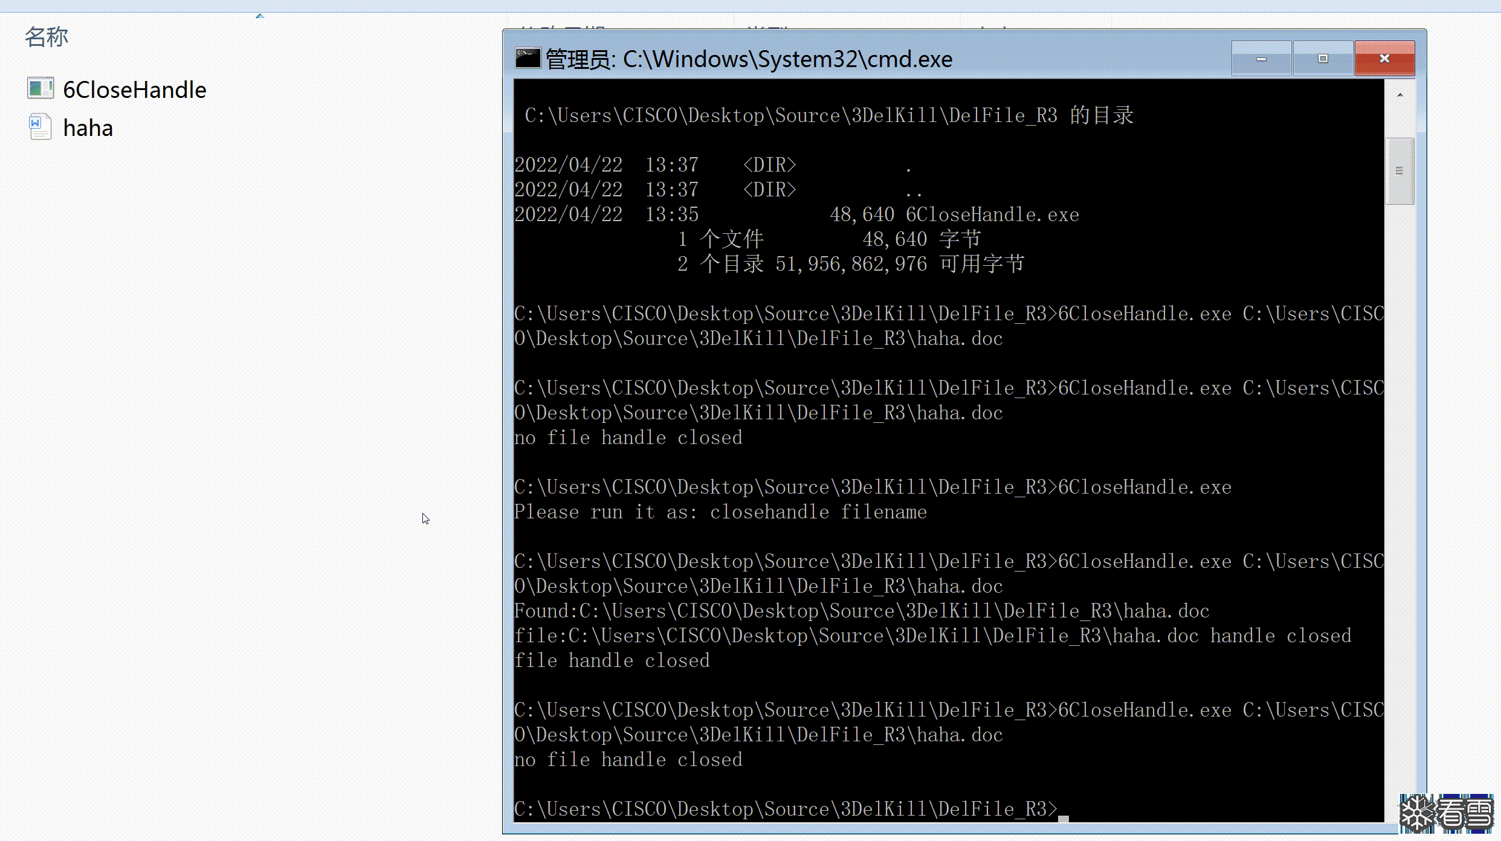This screenshot has width=1501, height=841.
Task: Close the administrator cmd.exe window
Action: click(x=1384, y=59)
